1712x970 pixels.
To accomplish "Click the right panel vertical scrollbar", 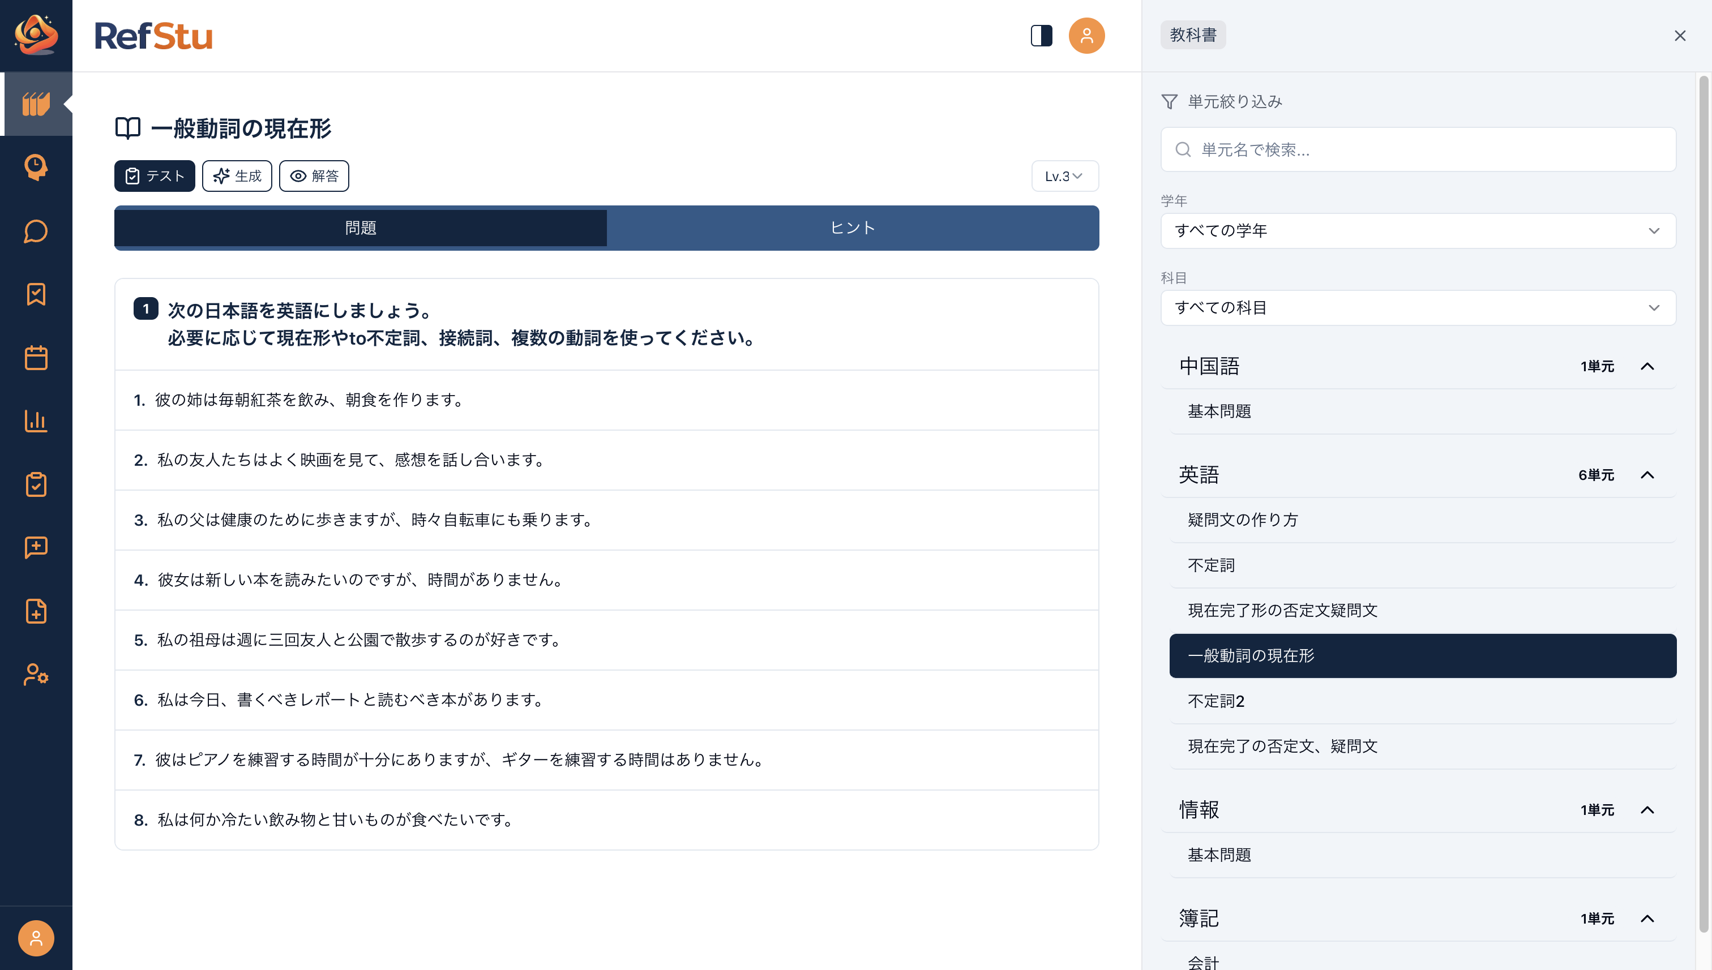I will [1704, 504].
